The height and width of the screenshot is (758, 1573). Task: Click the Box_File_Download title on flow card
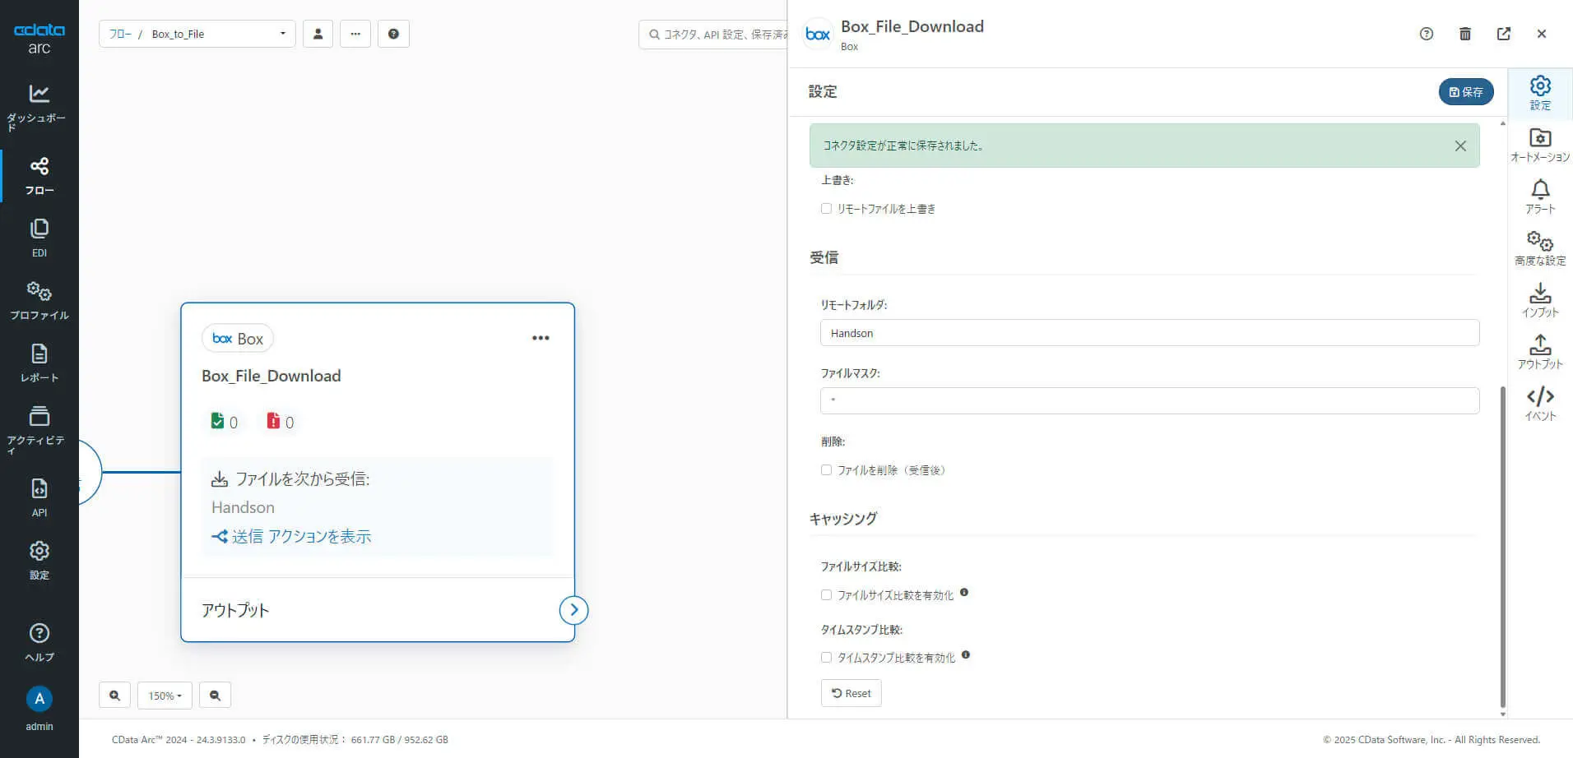coord(271,376)
